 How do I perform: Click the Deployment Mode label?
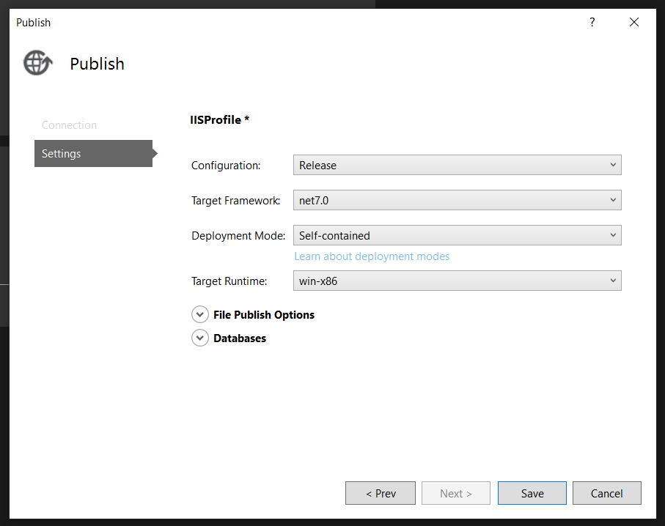coord(238,236)
